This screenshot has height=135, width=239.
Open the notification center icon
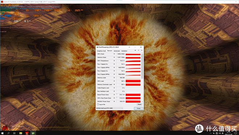[236, 133]
